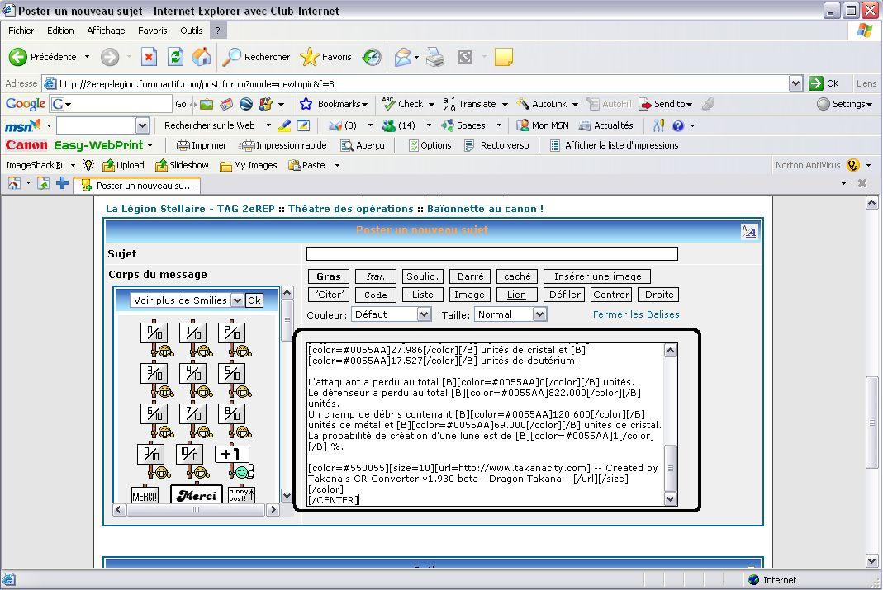Insert the Merci smiley
The height and width of the screenshot is (590, 883).
pos(197,495)
